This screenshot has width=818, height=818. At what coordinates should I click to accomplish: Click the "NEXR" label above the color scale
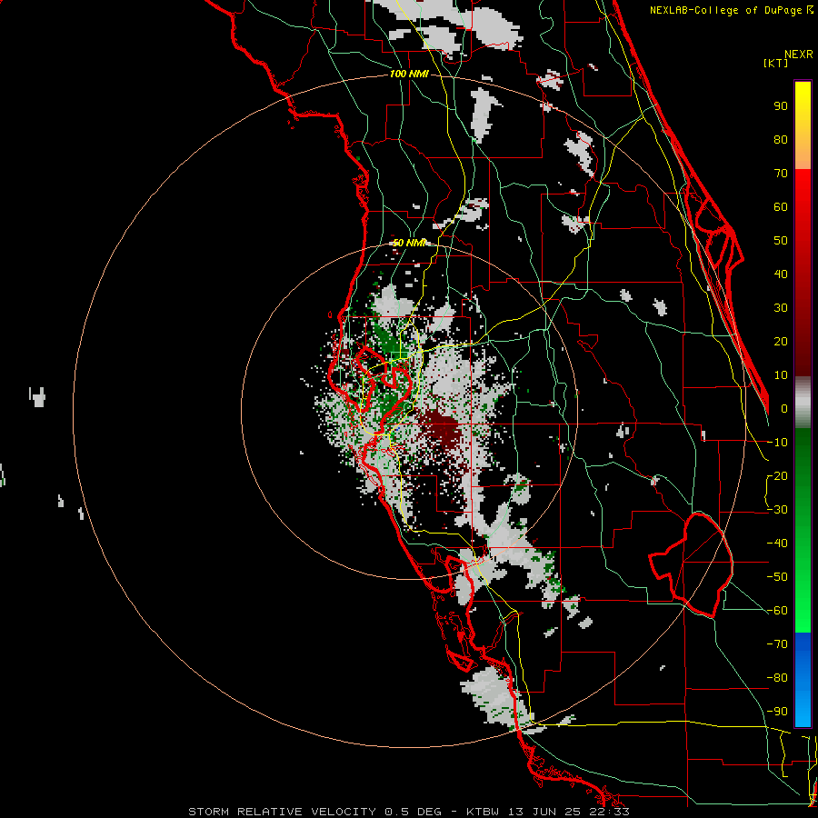click(799, 55)
